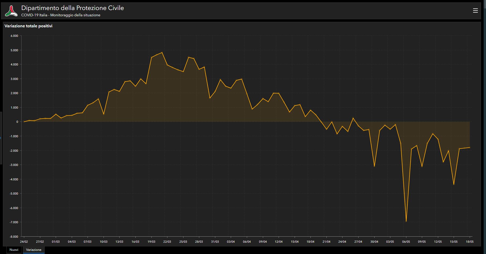Select the Variazione tab
The width and height of the screenshot is (486, 254).
(x=34, y=250)
